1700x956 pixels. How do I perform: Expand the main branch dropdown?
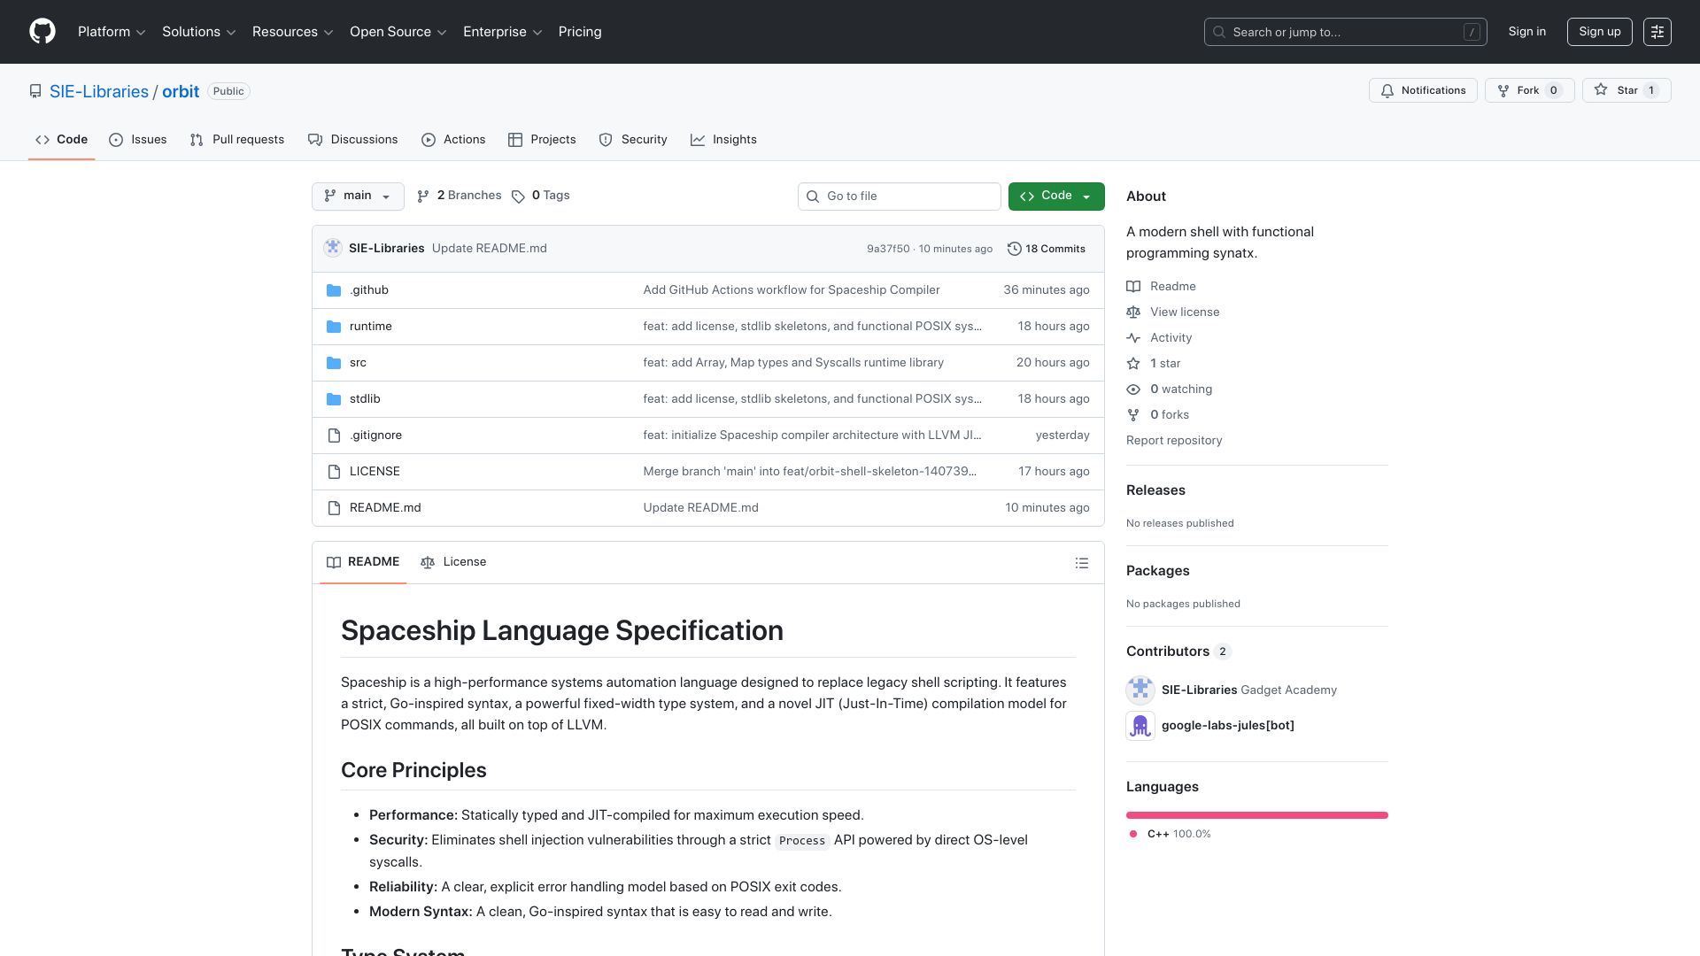(358, 197)
